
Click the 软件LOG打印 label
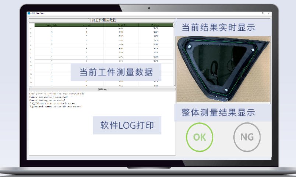click(127, 125)
